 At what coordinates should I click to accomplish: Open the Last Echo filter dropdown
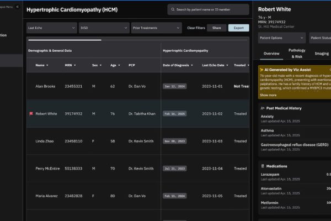(51, 28)
